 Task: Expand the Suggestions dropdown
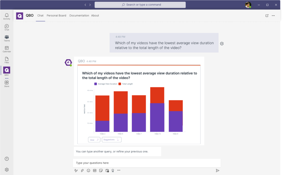[x=111, y=140]
